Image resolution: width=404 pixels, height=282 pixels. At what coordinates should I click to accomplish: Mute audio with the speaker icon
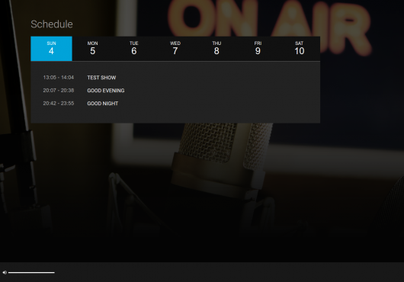click(x=5, y=272)
